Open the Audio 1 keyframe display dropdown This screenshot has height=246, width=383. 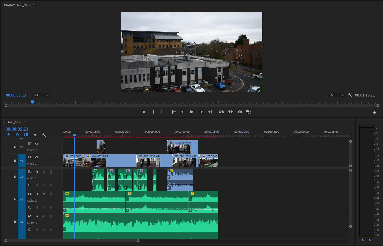(x=30, y=185)
